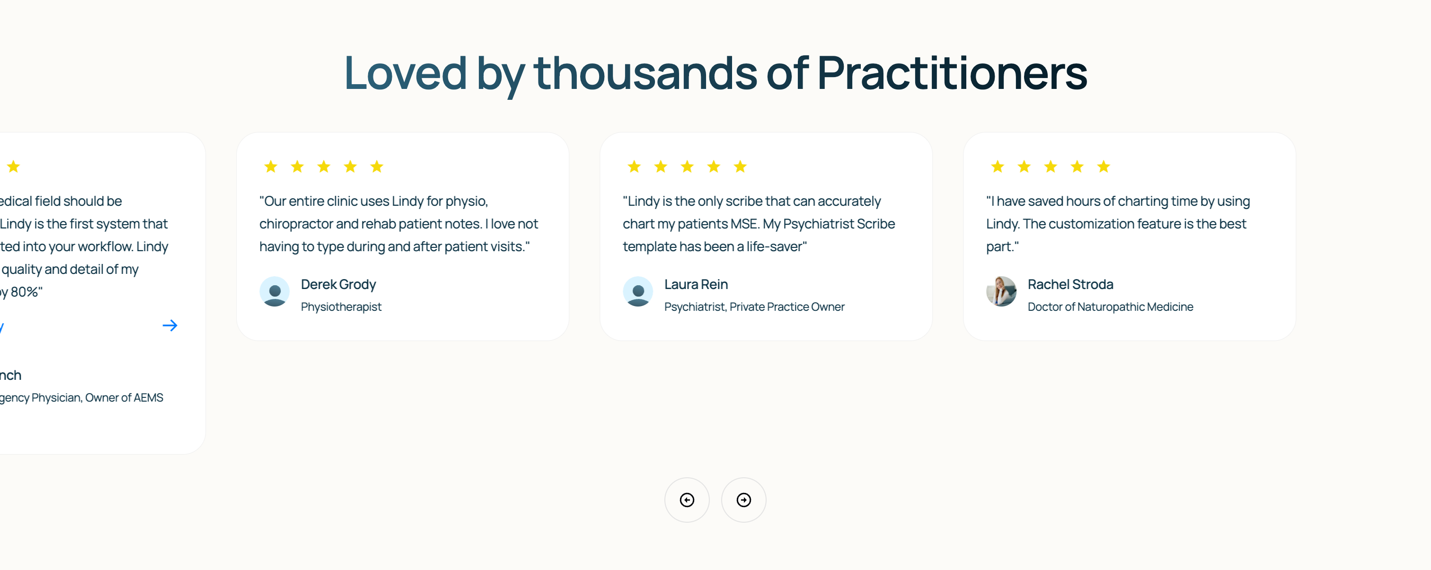
Task: Click Rachel Stroda's profile photo
Action: pos(1001,292)
